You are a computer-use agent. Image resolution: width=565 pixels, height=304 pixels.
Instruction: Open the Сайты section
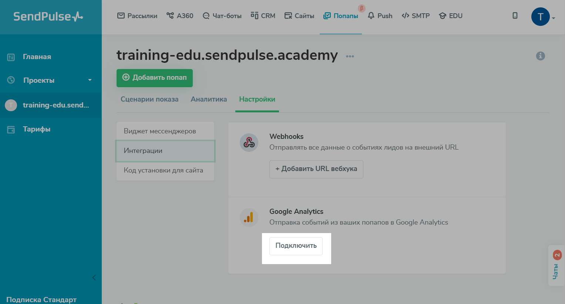pos(299,16)
